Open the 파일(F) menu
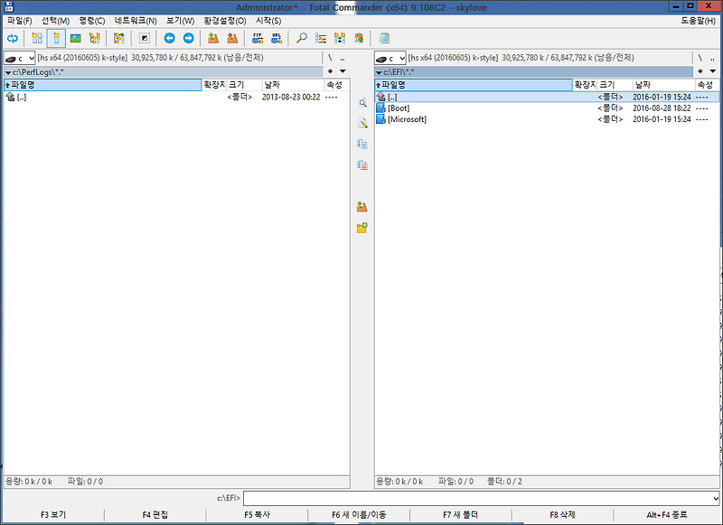Viewport: 723px width, 525px height. point(20,21)
